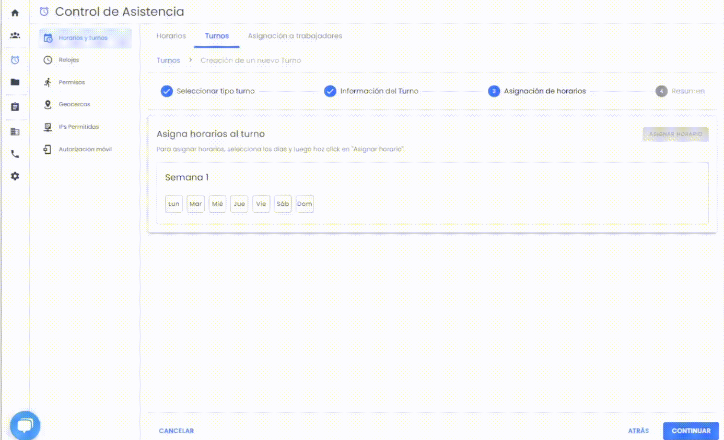Open the chat support bubble
Image resolution: width=724 pixels, height=440 pixels.
25,426
